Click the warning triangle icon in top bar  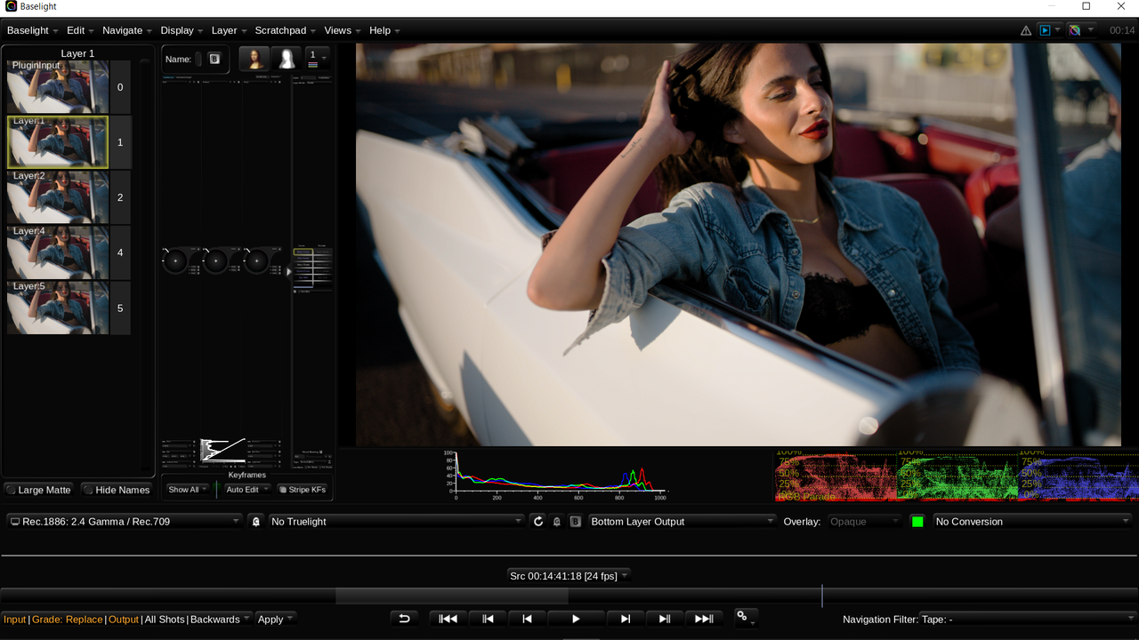point(1027,30)
